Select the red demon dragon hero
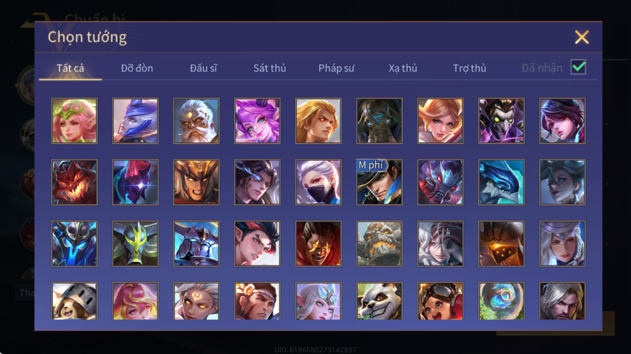The width and height of the screenshot is (631, 354). [75, 182]
